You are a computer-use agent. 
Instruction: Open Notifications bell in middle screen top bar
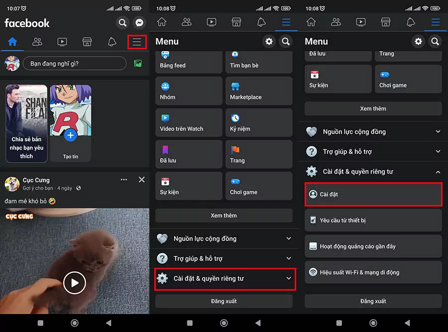tap(261, 22)
